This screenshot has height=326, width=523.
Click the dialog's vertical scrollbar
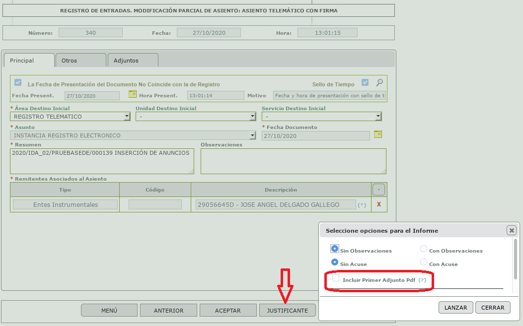coord(516,259)
